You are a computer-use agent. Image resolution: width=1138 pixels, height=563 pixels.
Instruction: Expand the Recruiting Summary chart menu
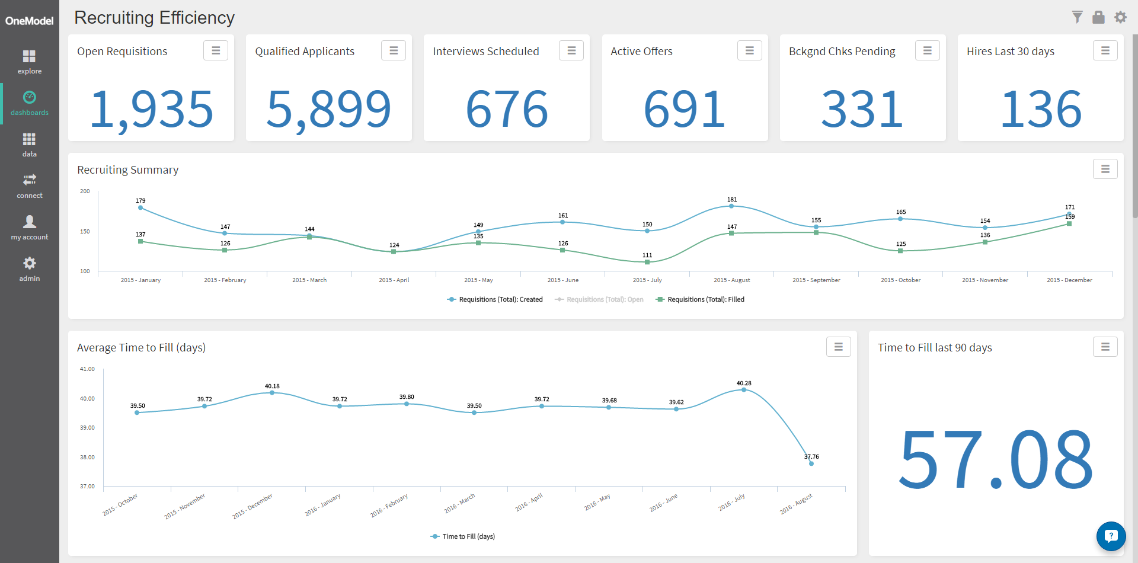(1105, 169)
